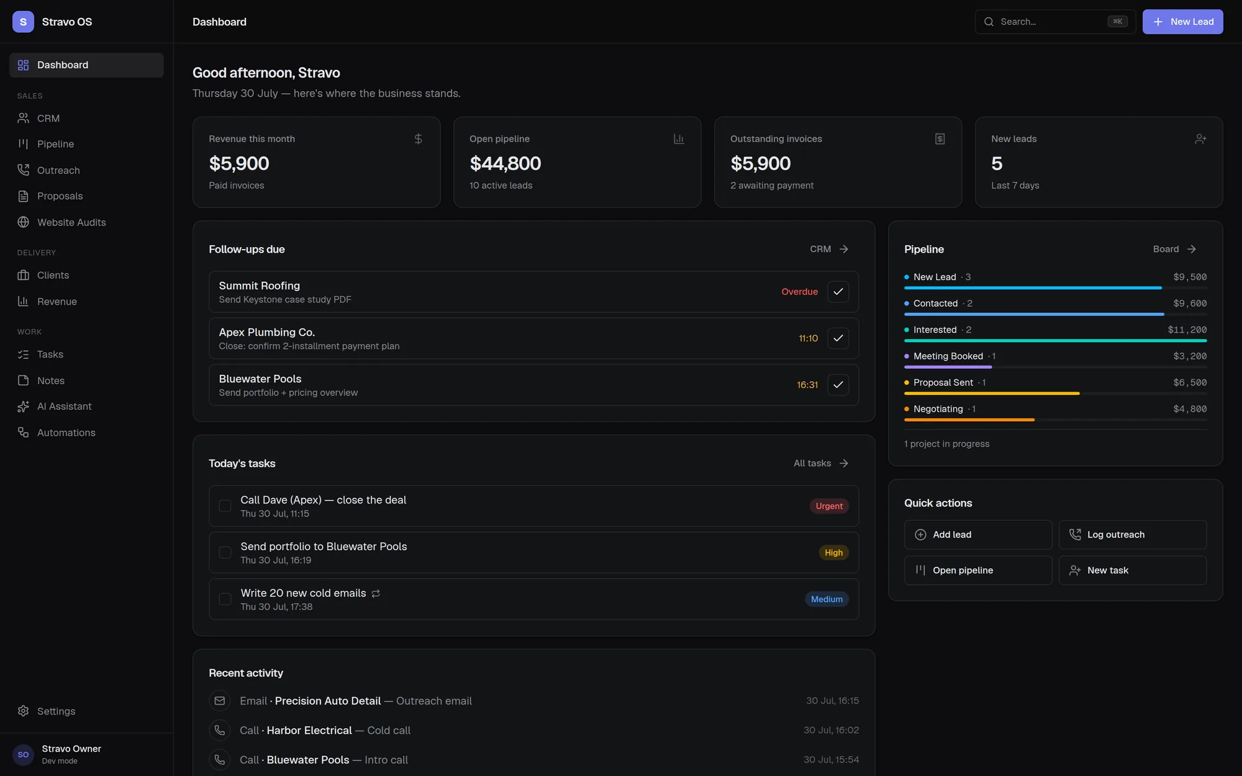The image size is (1242, 776).
Task: Click the Pipeline columns icon in sidebar
Action: click(24, 144)
